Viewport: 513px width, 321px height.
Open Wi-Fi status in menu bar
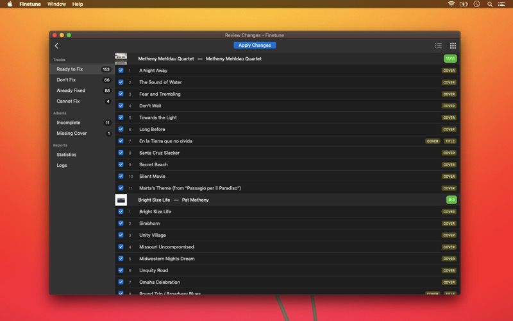pyautogui.click(x=451, y=4)
